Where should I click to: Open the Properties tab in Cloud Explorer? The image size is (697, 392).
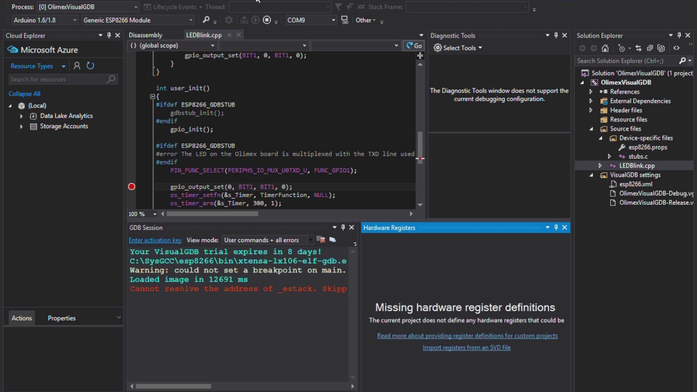pos(62,318)
